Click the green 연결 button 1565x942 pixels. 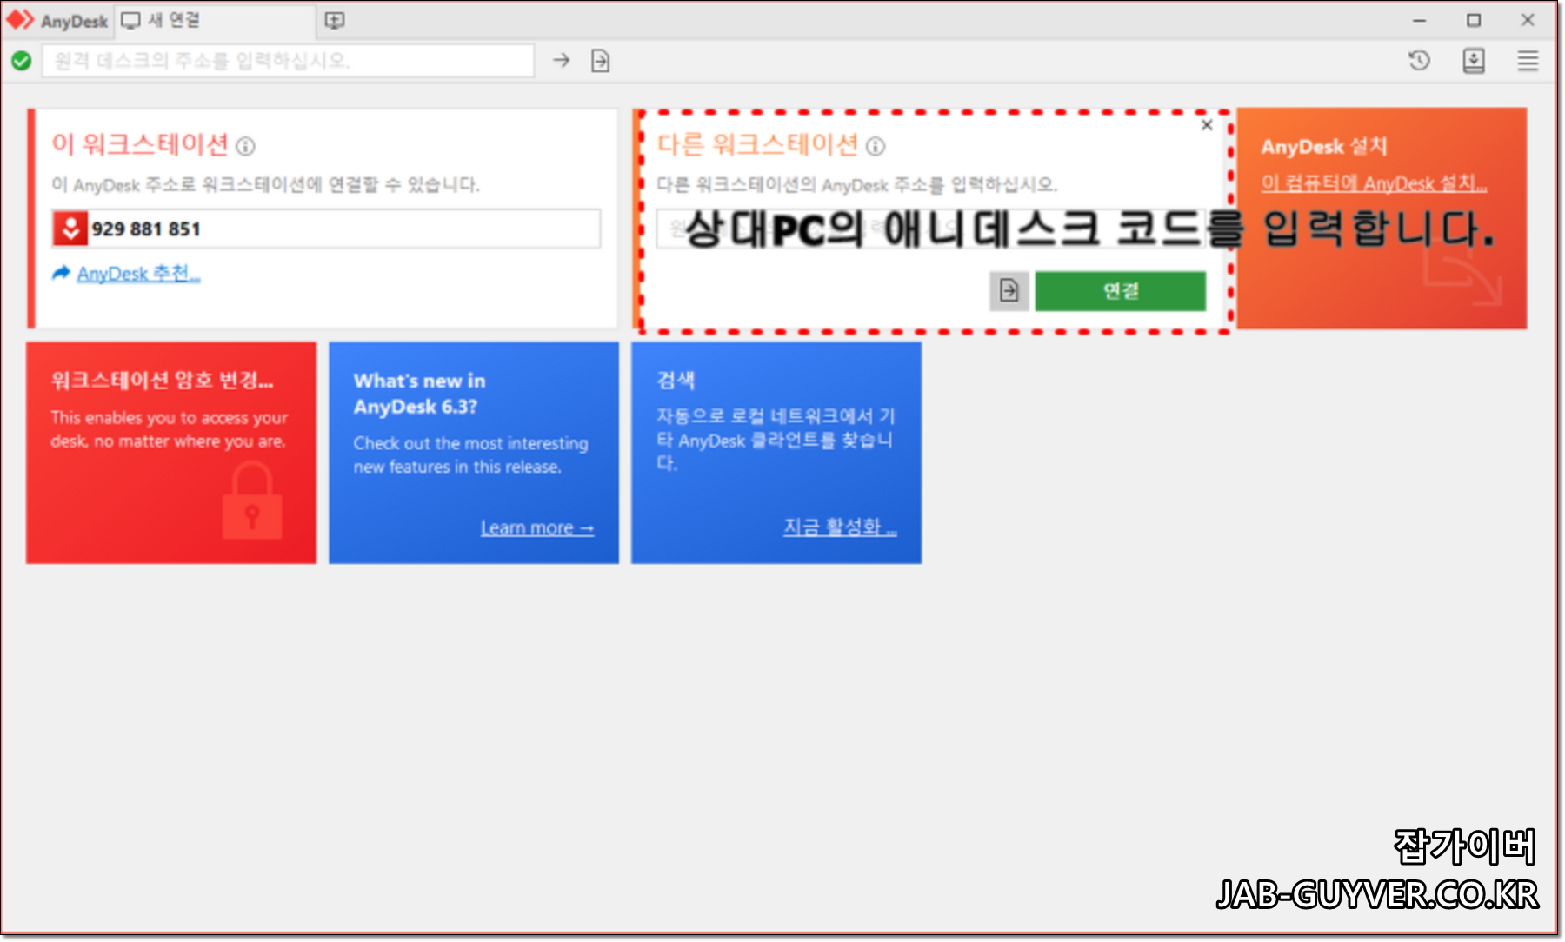pyautogui.click(x=1121, y=291)
